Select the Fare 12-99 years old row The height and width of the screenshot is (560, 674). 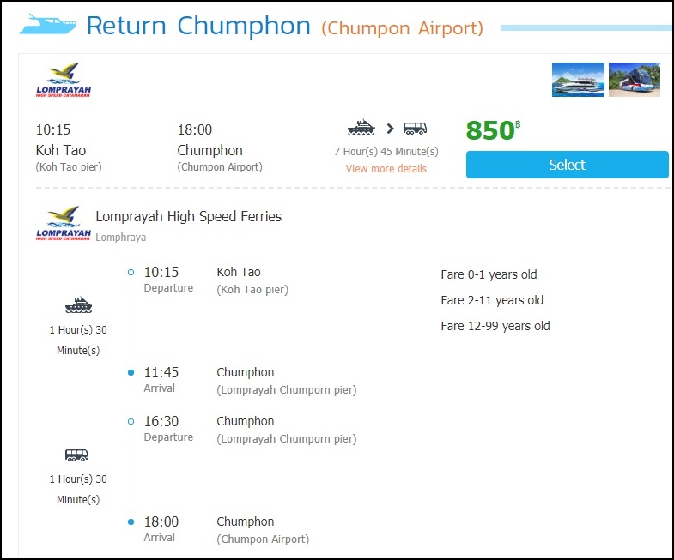click(495, 326)
